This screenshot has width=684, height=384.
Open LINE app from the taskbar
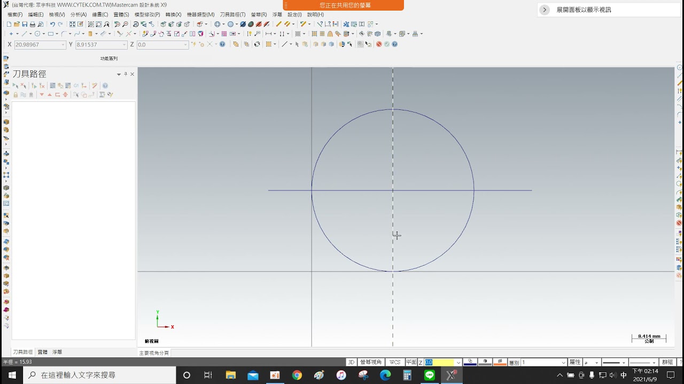pos(430,375)
